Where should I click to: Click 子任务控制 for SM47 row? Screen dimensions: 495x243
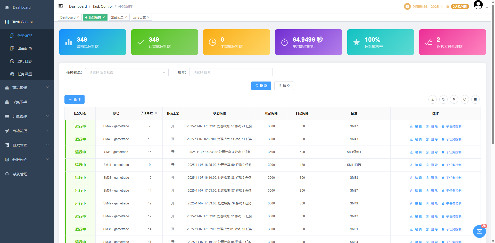pyautogui.click(x=452, y=127)
